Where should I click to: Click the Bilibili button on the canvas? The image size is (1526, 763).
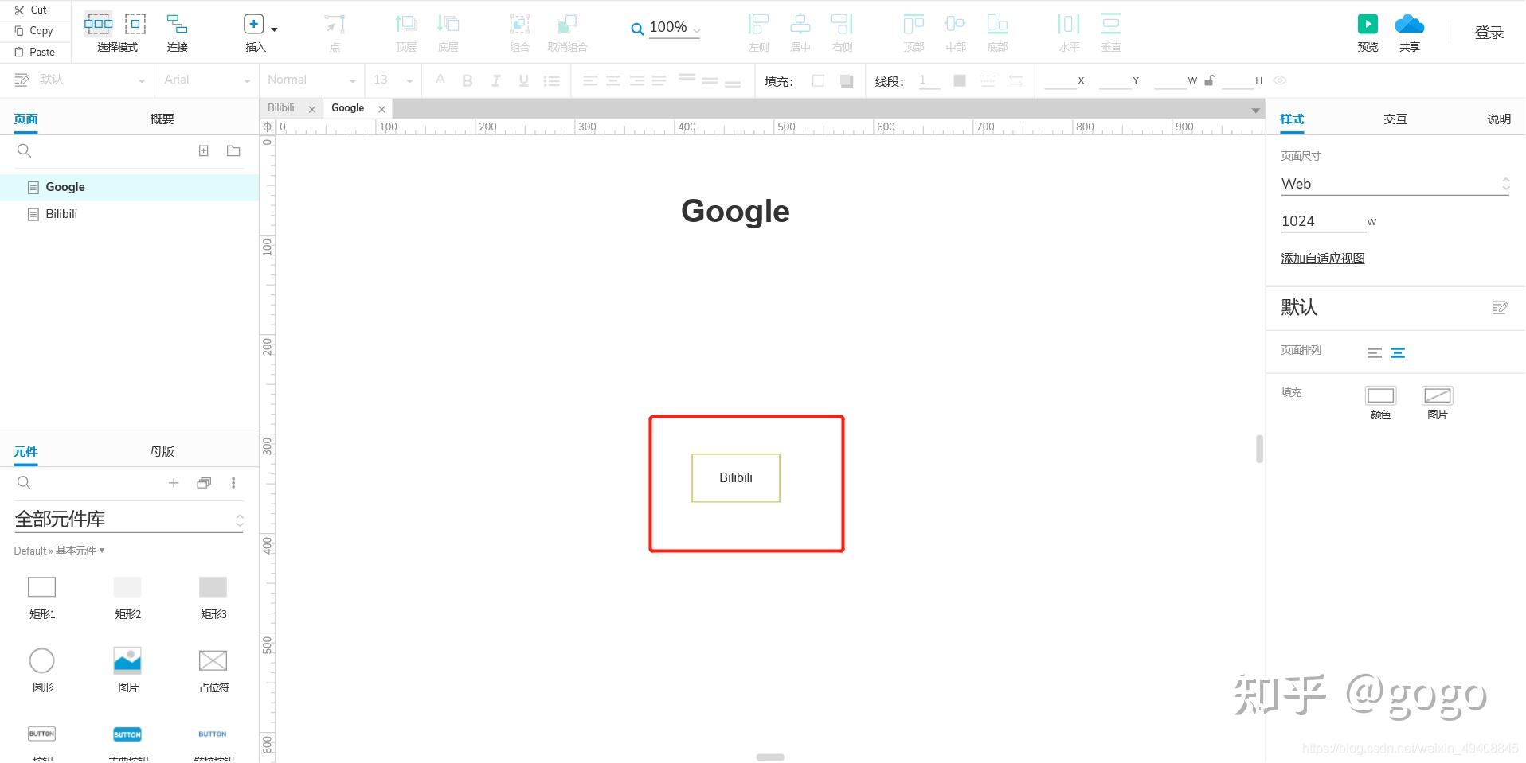736,478
